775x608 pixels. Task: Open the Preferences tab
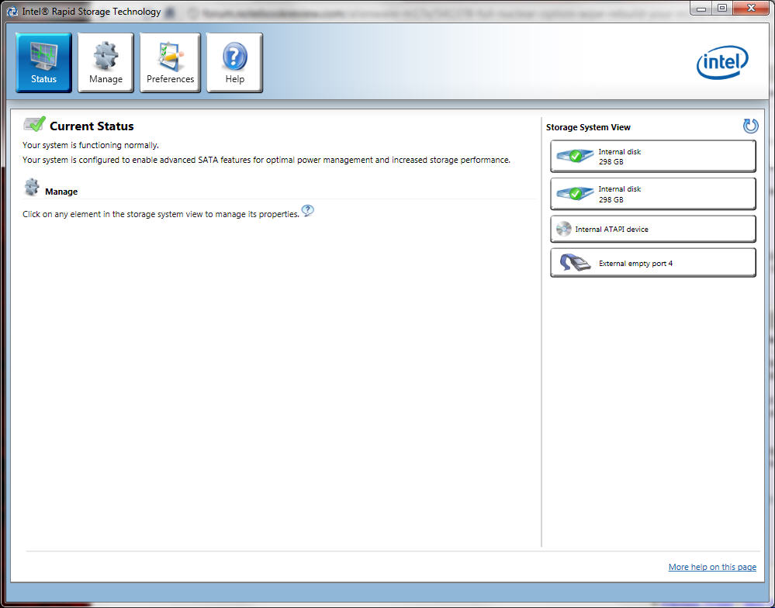click(170, 63)
